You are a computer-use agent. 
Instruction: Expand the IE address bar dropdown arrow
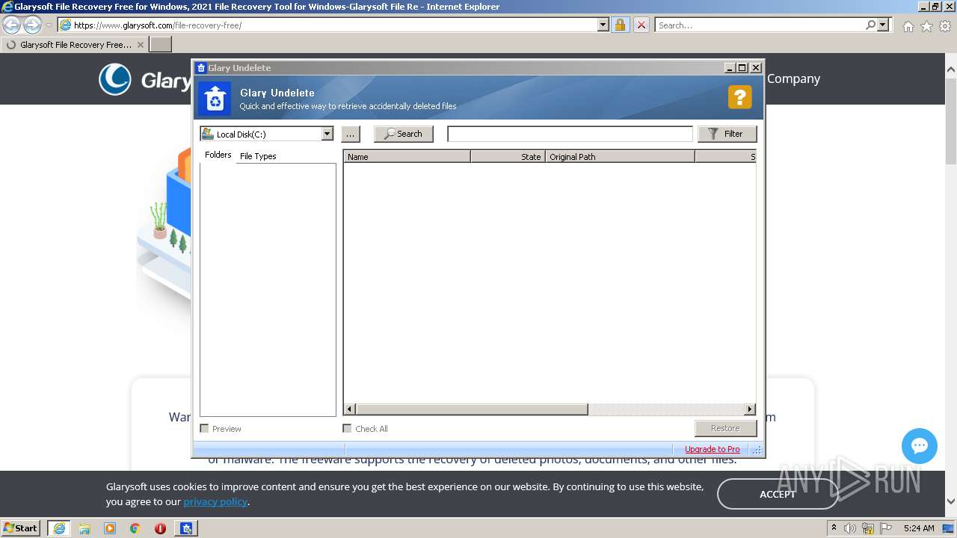603,25
